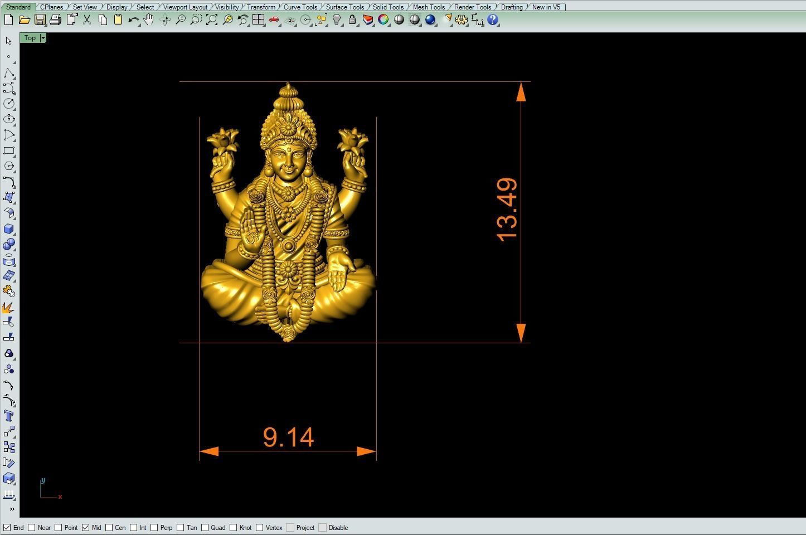This screenshot has height=535, width=806.
Task: Select the Box solid tool in sidebar
Action: 9,228
